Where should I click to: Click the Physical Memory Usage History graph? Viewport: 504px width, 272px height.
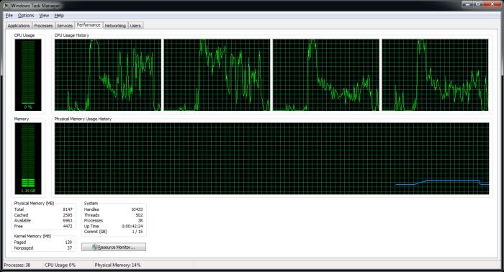[x=271, y=158]
